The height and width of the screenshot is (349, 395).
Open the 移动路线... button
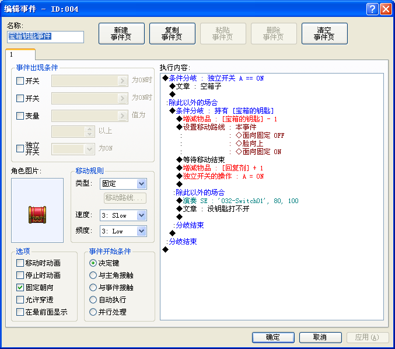click(125, 198)
